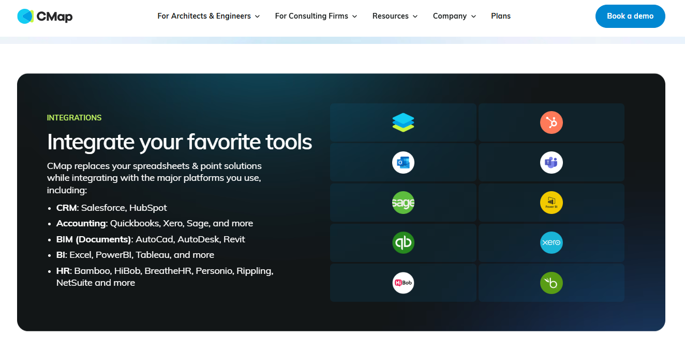685x339 pixels.
Task: Click the INTEGRATIONS section label
Action: [x=74, y=118]
